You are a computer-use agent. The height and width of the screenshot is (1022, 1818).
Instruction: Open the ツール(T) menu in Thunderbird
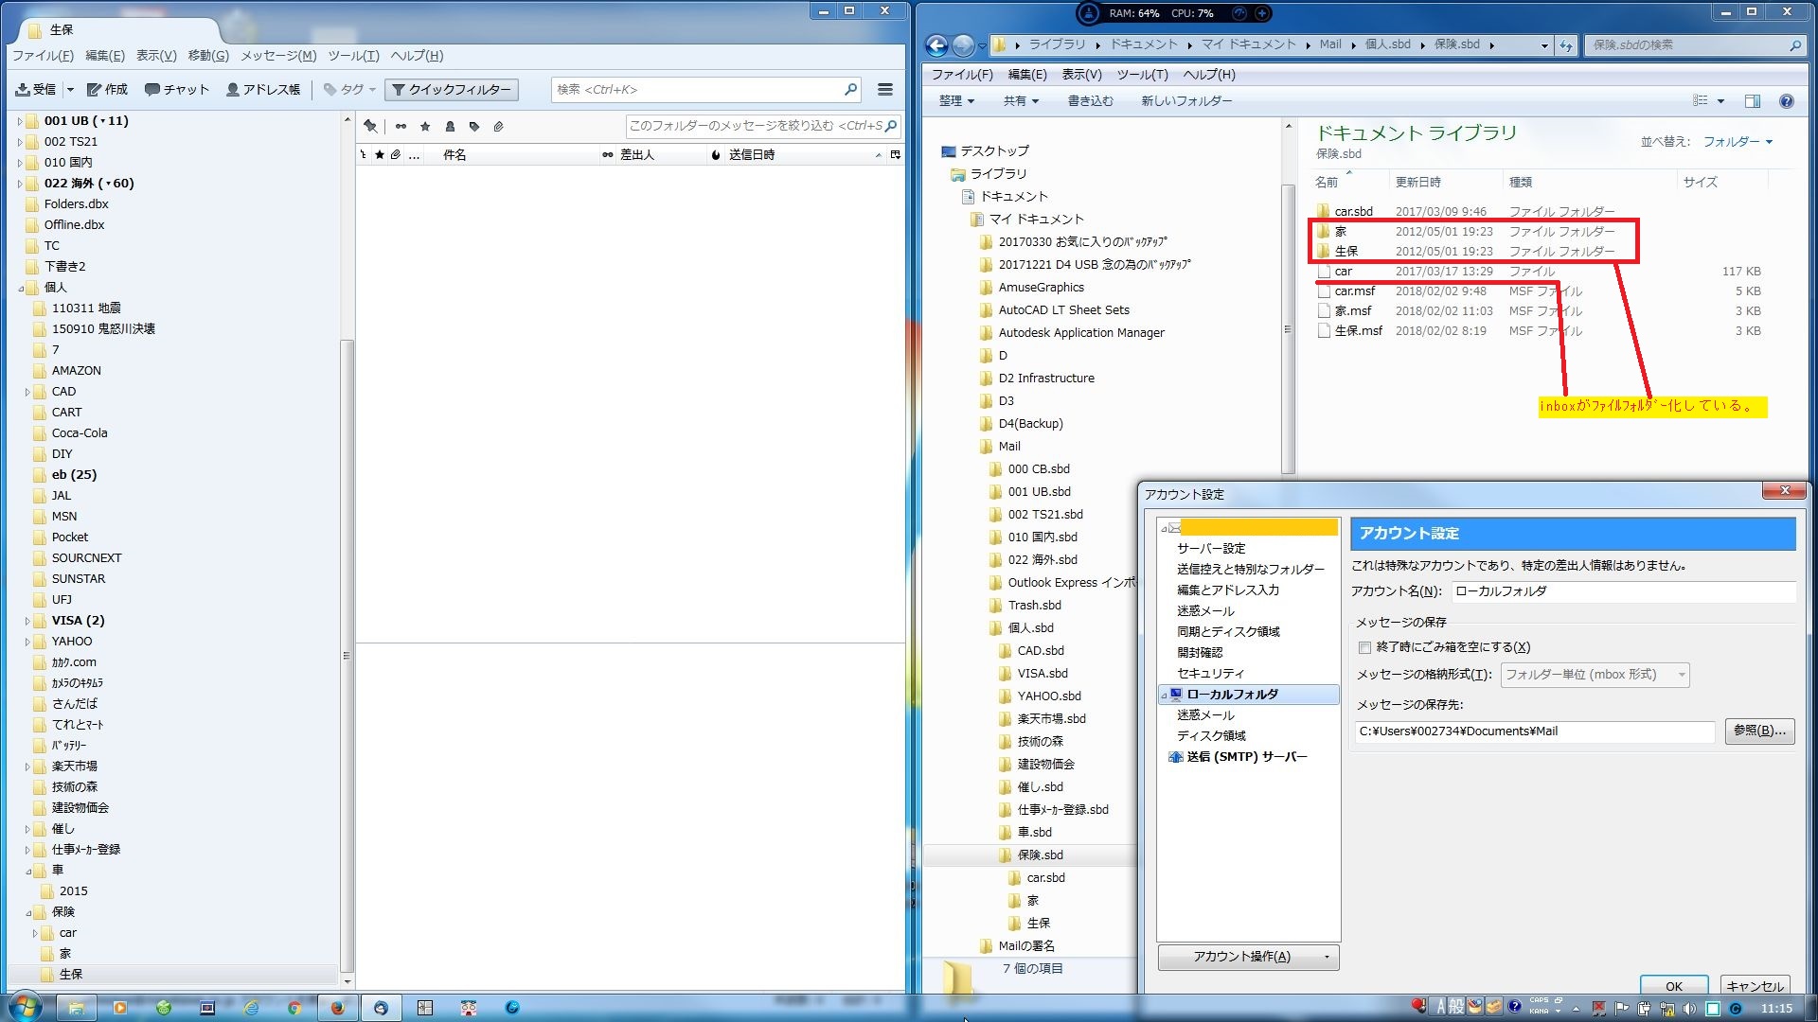point(353,56)
